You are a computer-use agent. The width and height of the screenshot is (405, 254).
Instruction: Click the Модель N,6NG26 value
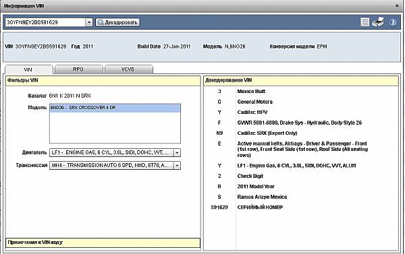click(x=235, y=46)
